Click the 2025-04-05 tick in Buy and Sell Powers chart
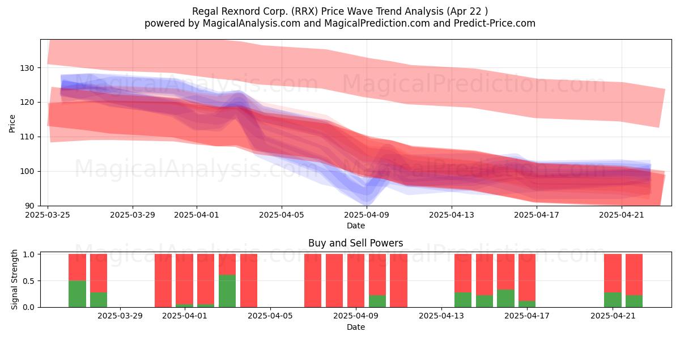680x340 pixels. 270,316
